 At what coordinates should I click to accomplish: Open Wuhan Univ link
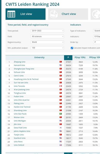point(19,117)
